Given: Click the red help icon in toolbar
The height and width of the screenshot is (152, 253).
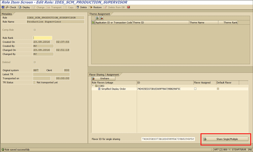Looking at the screenshot, I should [x=128, y=7].
